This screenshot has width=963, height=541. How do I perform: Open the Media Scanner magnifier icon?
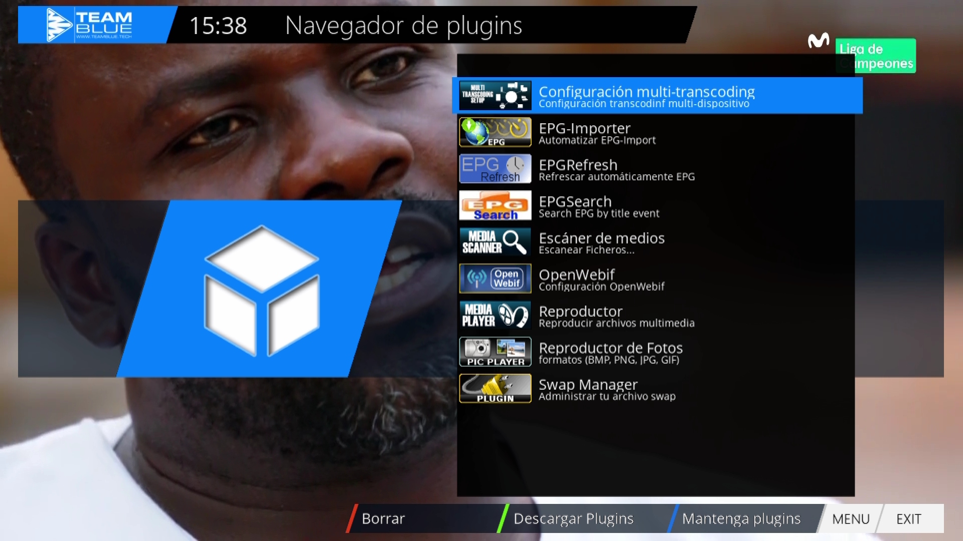click(x=495, y=242)
